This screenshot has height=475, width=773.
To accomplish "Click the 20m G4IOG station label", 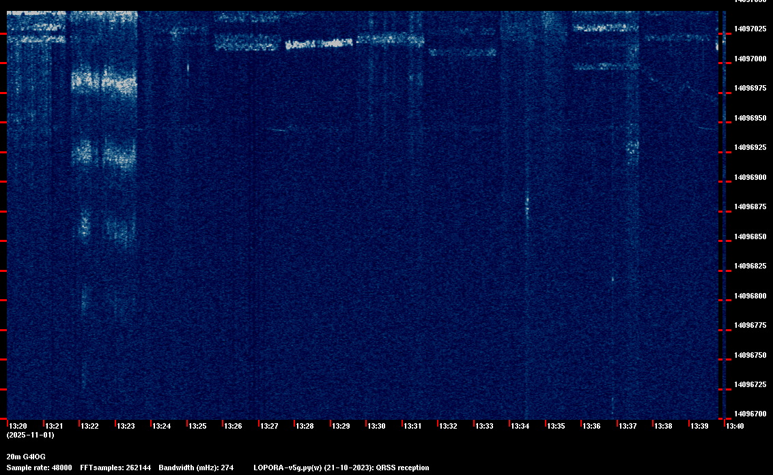I will pos(26,457).
